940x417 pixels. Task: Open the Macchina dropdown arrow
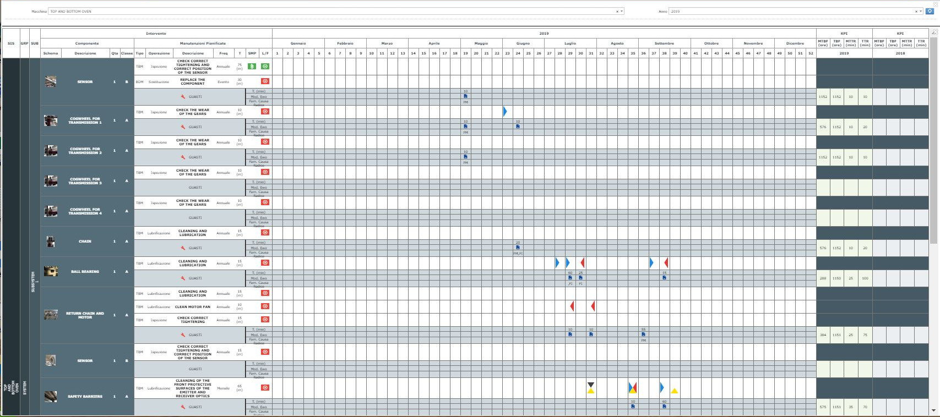tap(622, 11)
